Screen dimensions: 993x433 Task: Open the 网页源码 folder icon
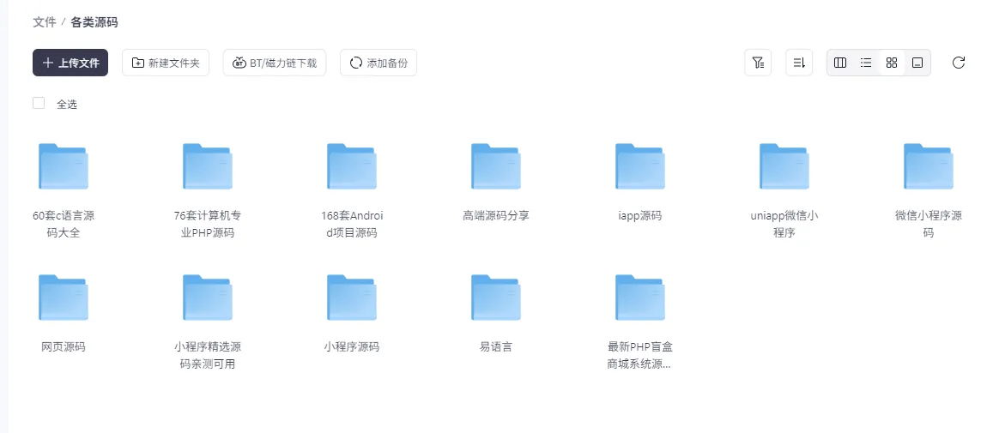[64, 297]
